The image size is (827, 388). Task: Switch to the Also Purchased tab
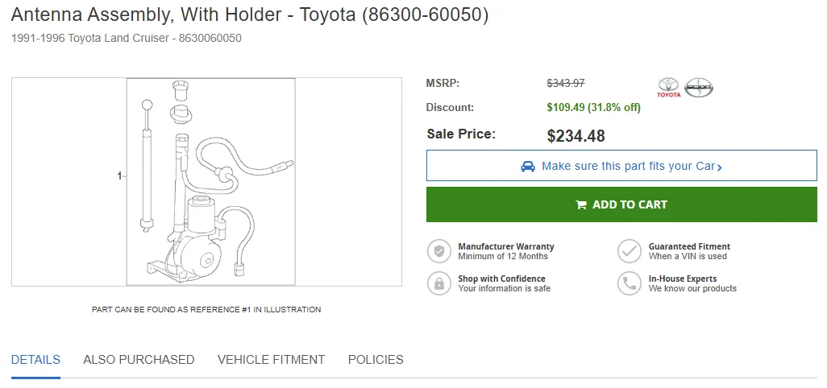[139, 360]
